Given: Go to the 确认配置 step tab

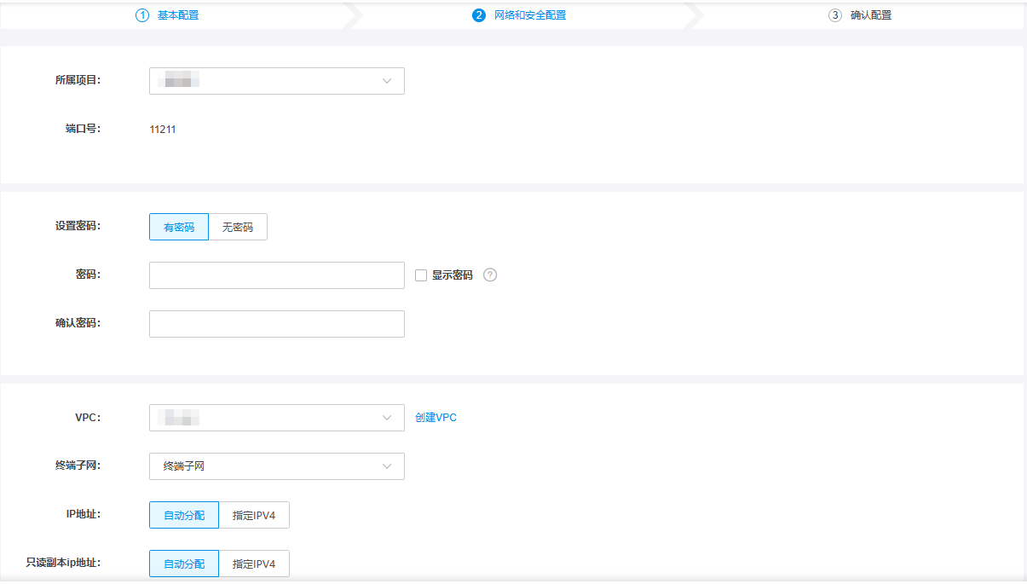Looking at the screenshot, I should 871,15.
